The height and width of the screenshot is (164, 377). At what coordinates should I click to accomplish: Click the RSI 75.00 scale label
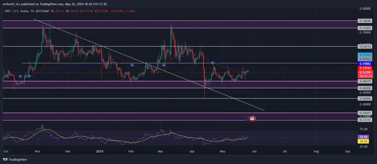(x=364, y=129)
